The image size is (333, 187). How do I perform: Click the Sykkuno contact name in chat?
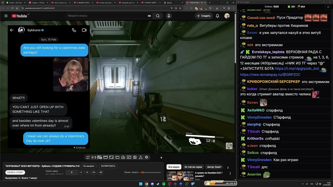34,30
